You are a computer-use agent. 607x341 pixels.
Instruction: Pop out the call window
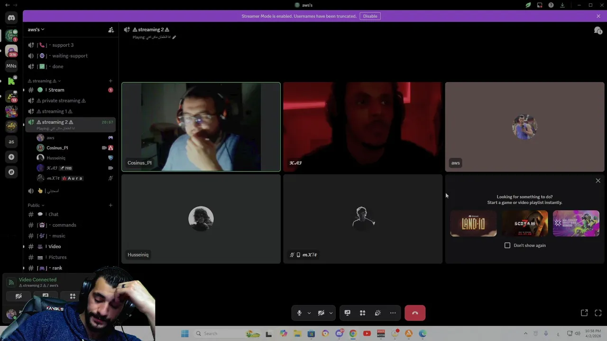pos(584,313)
